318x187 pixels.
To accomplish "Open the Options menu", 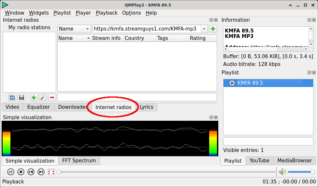I will pos(131,13).
